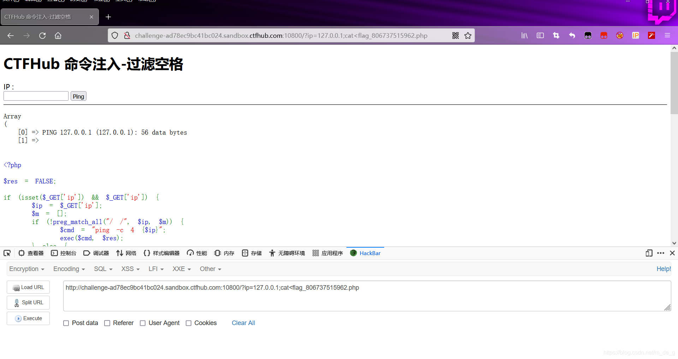
Task: Click the undo arrow toolbar icon
Action: (x=572, y=36)
